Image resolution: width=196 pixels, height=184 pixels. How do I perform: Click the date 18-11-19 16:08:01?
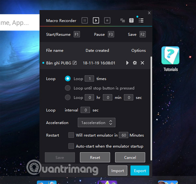click(99, 63)
